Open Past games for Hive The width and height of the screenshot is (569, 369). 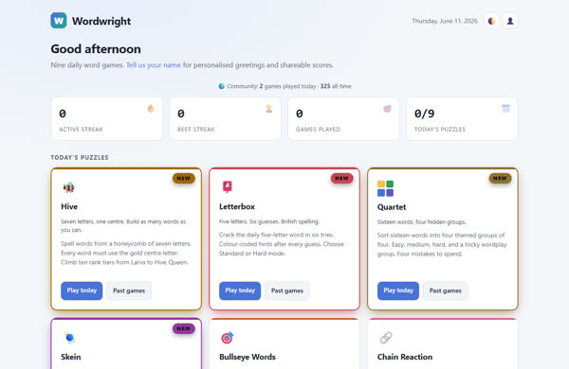click(x=129, y=290)
